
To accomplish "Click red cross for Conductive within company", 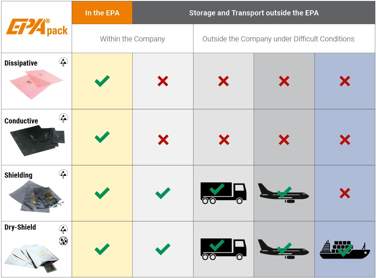I will [x=163, y=140].
